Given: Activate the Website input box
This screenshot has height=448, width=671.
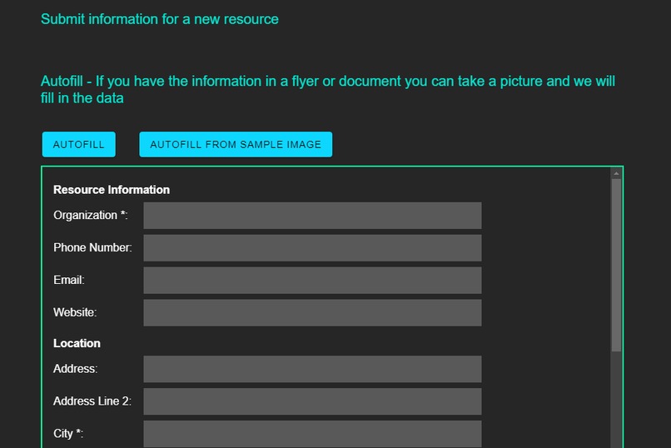Looking at the screenshot, I should (312, 313).
